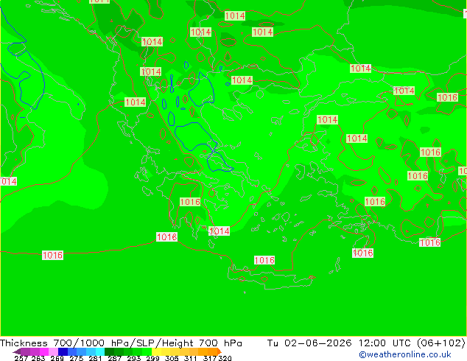Click the forecast date 'Tu 02-06-2026'
The height and width of the screenshot is (361, 467).
point(309,343)
